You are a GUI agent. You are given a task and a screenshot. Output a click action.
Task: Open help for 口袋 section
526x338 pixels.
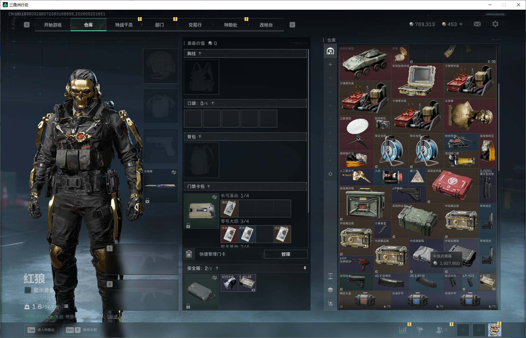(213, 103)
